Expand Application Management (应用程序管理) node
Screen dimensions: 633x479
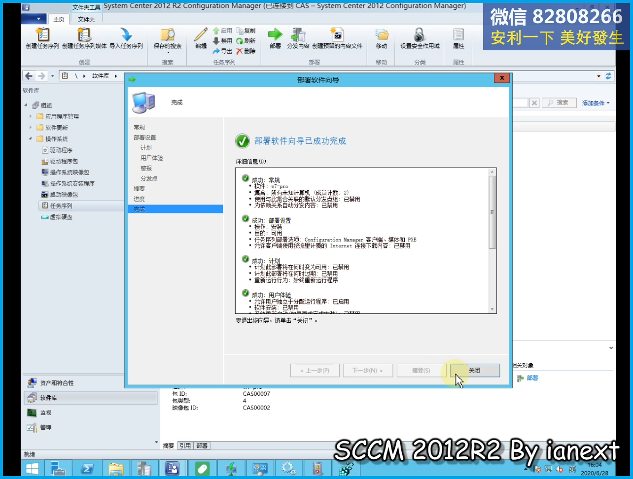tap(30, 116)
